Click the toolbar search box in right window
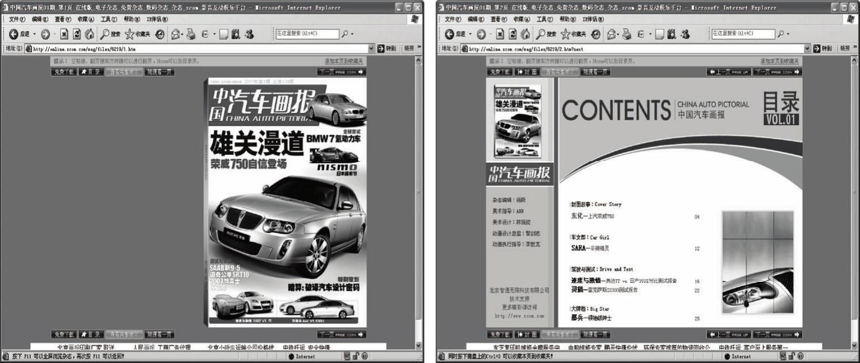860x363 pixels. click(743, 34)
